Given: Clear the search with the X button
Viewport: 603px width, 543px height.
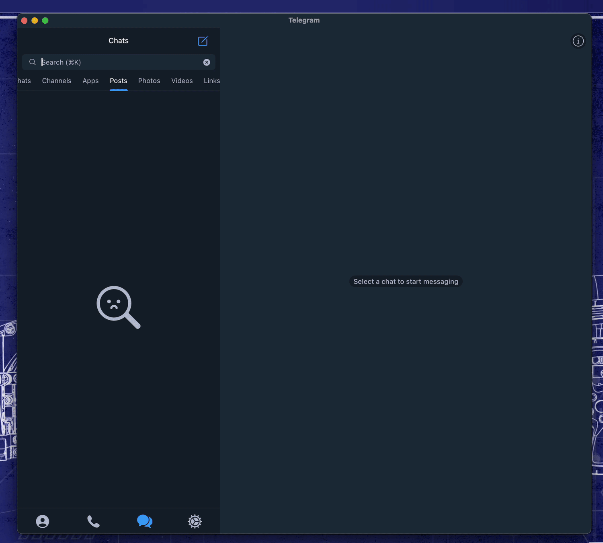Looking at the screenshot, I should coord(207,62).
